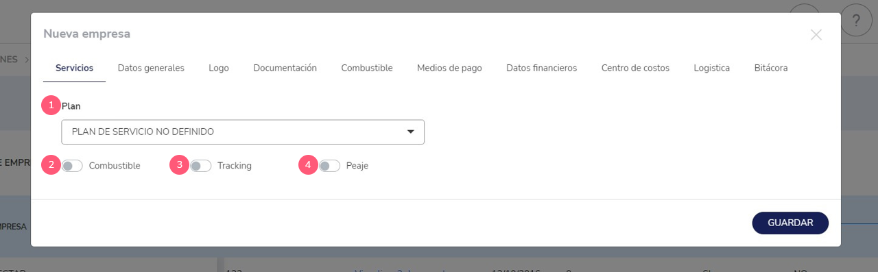Open the Plan de servicio dropdown
This screenshot has width=878, height=272.
tap(243, 132)
